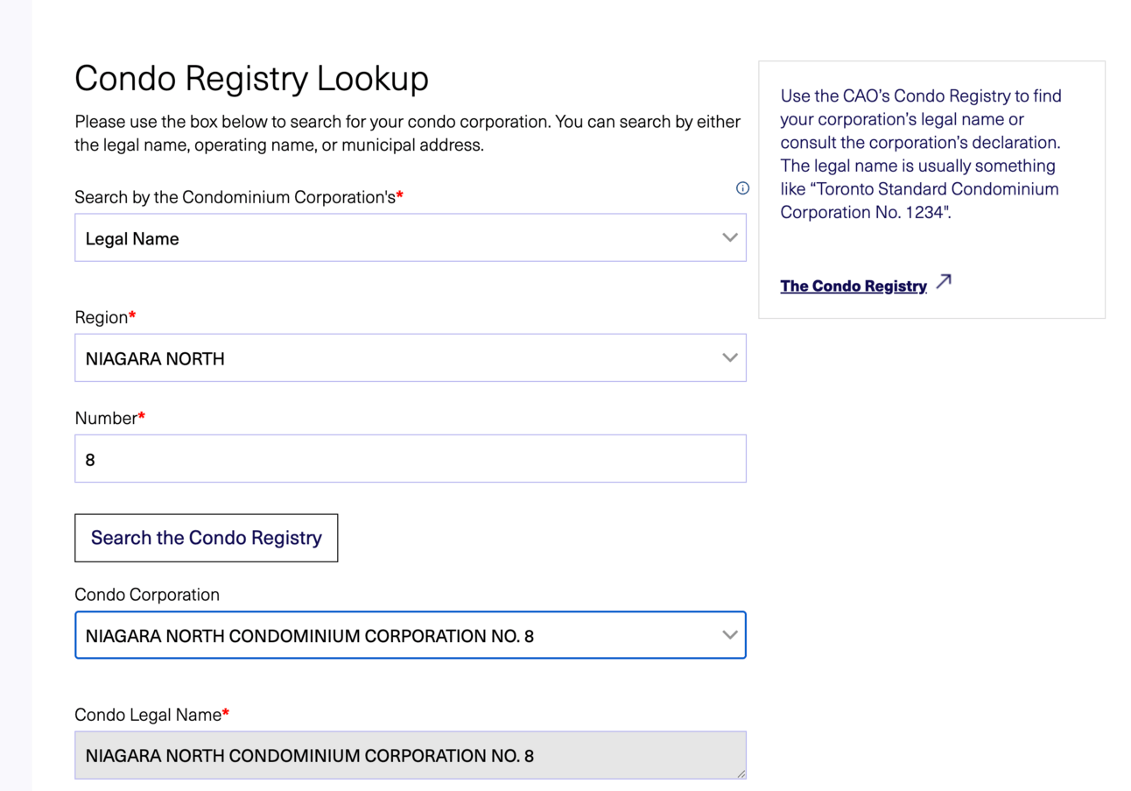Click the Condo Registry Lookup heading
The width and height of the screenshot is (1131, 791).
[x=252, y=79]
